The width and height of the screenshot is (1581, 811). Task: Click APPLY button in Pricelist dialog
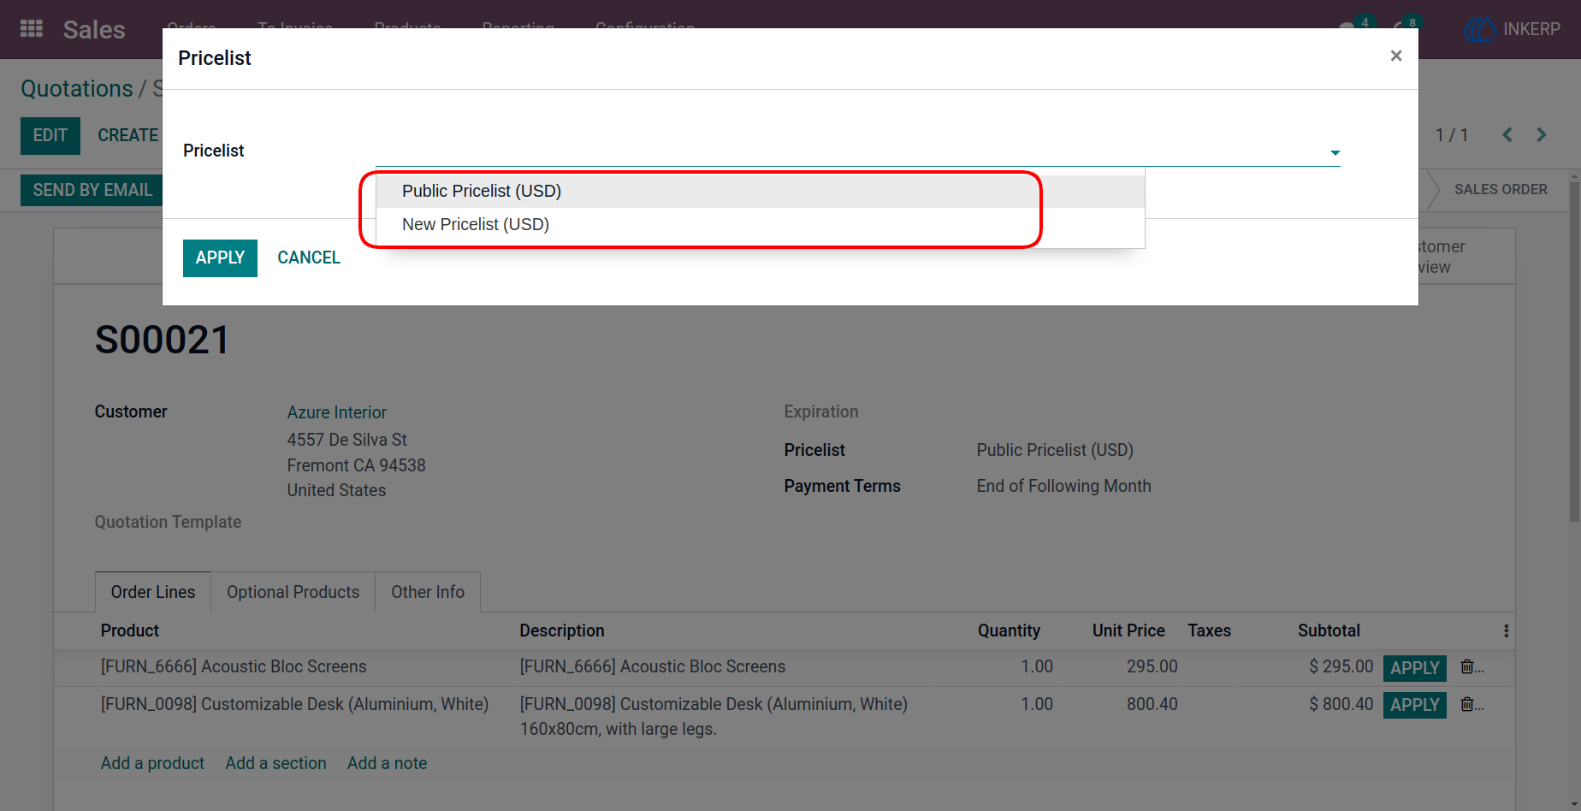click(220, 258)
